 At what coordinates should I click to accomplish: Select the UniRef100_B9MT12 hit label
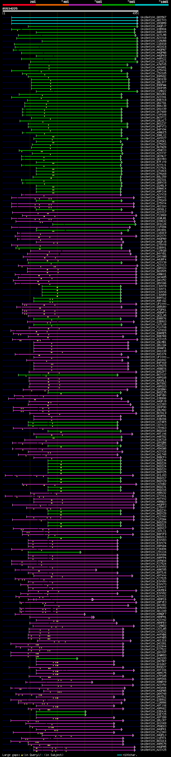pos(153,298)
